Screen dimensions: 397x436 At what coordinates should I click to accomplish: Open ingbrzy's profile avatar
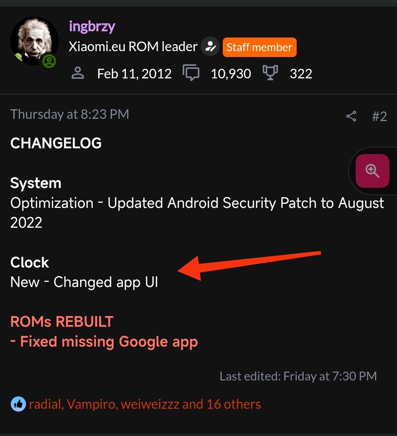point(35,41)
